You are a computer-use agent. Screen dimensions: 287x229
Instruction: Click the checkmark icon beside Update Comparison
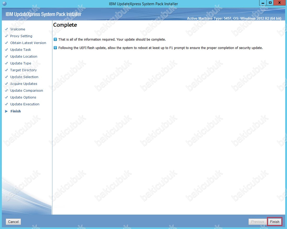[x=6, y=90]
